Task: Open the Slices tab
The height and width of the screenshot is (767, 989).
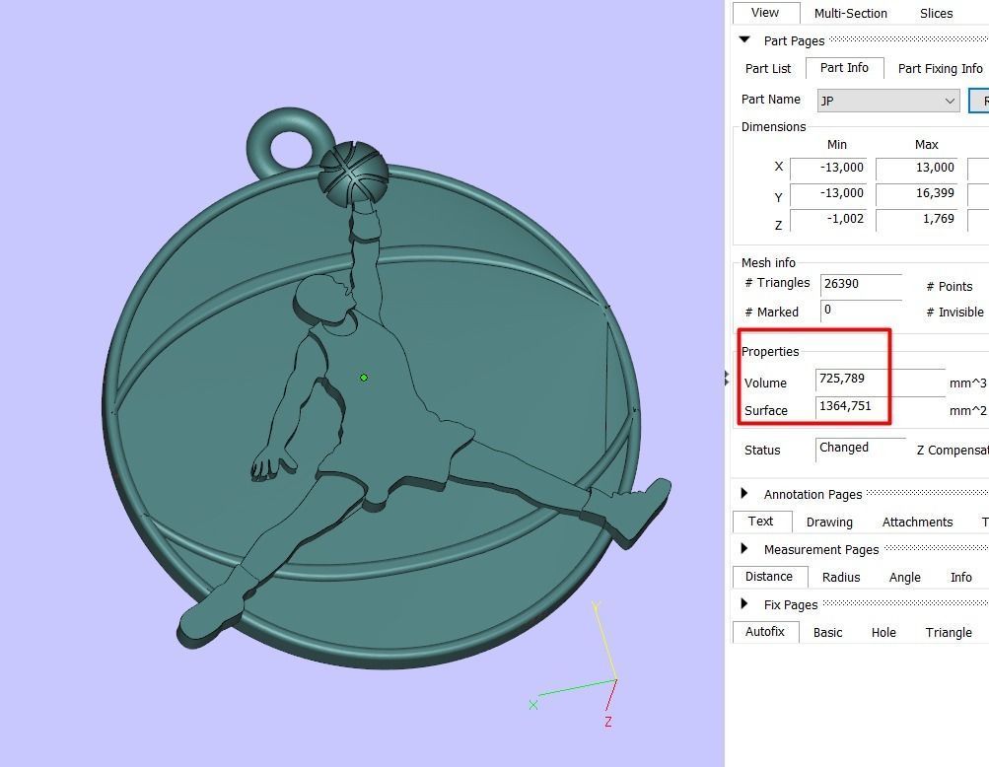Action: 936,13
